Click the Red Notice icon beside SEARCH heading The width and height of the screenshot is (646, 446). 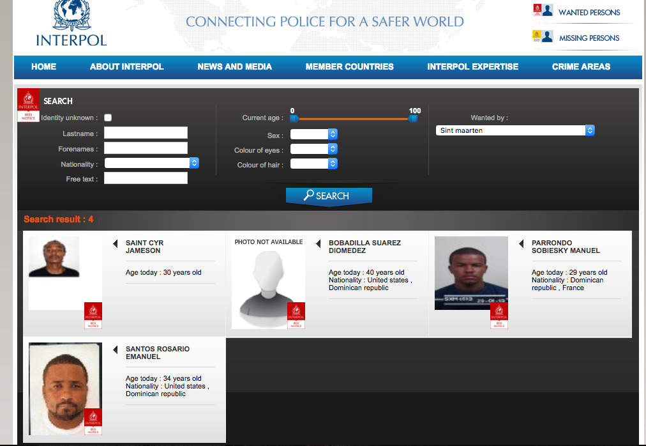29,105
